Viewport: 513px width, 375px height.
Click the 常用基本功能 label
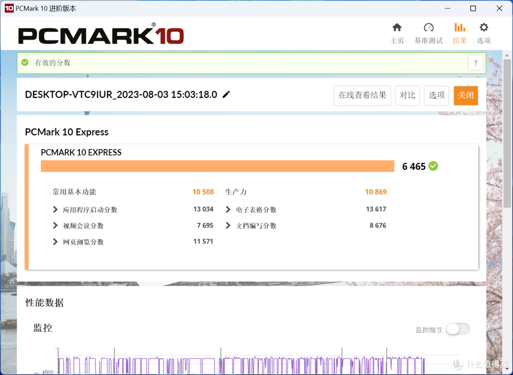pyautogui.click(x=74, y=192)
